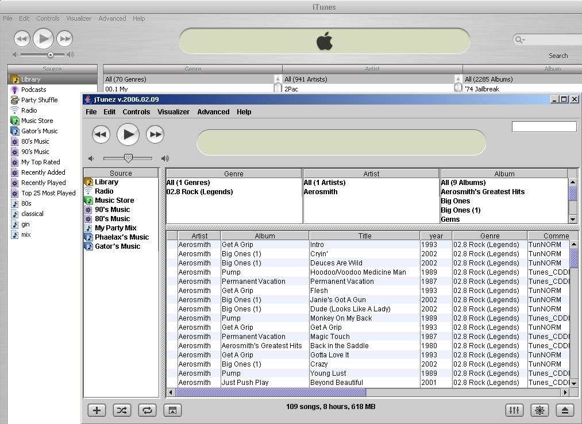Click the jTunez play button

pos(128,134)
